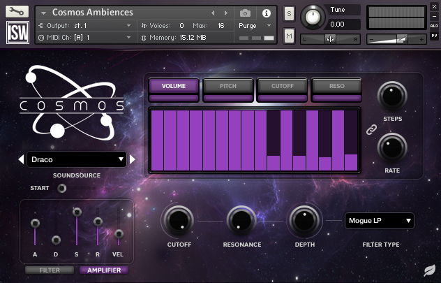Viewport: 441px width, 283px height.
Task: Click the AMPLIFIER envelope button
Action: [104, 270]
